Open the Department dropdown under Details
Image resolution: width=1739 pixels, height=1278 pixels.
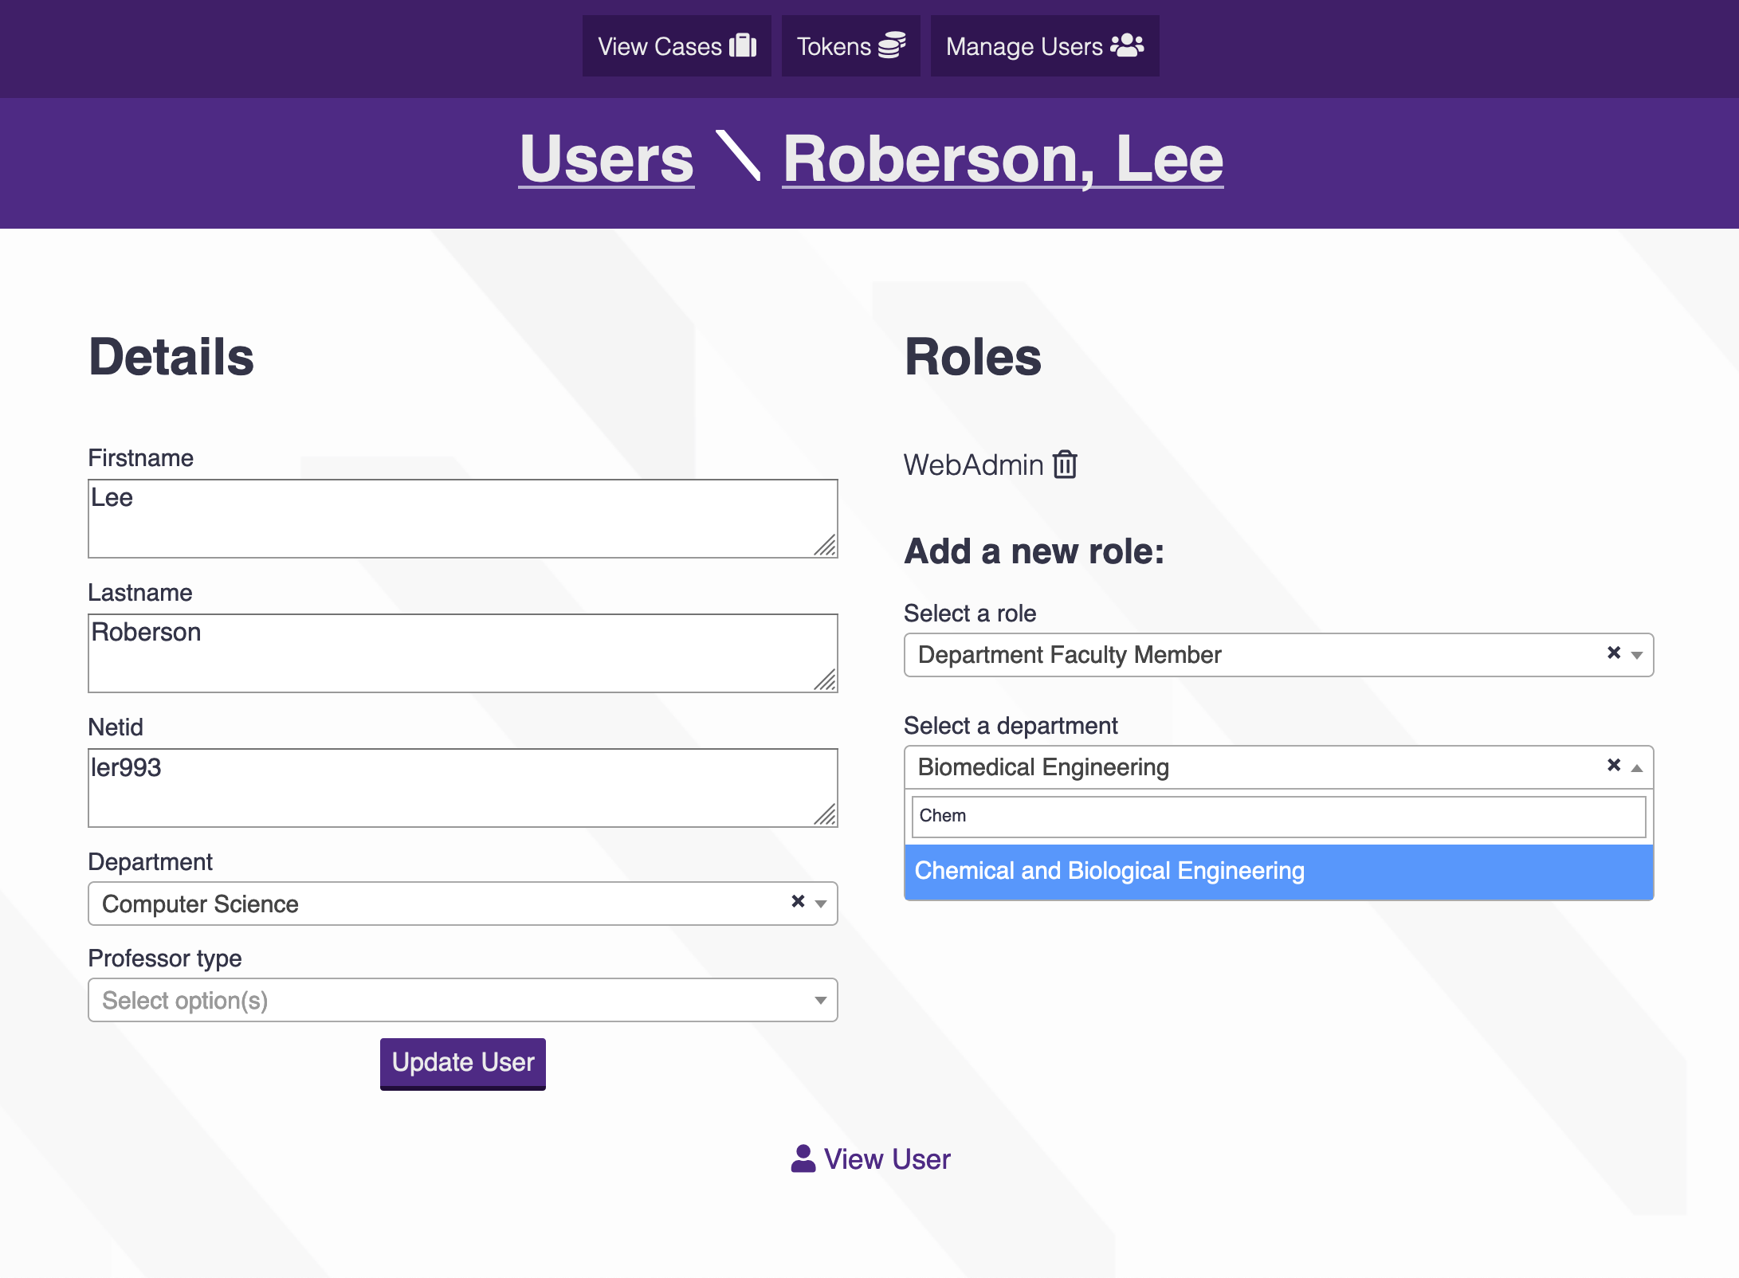820,904
